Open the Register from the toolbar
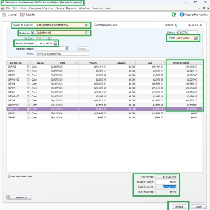 coord(27,15)
